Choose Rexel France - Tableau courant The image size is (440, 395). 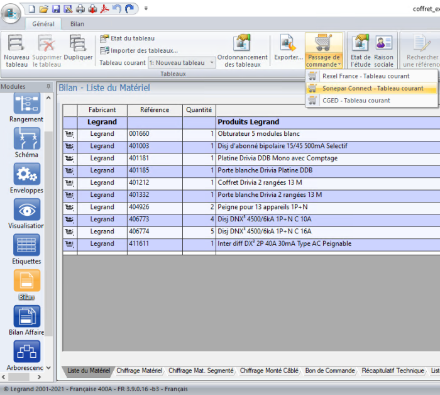(x=371, y=76)
